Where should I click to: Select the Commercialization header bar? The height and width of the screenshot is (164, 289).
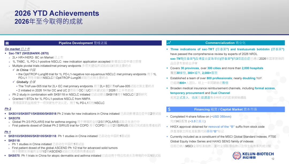[226, 43]
